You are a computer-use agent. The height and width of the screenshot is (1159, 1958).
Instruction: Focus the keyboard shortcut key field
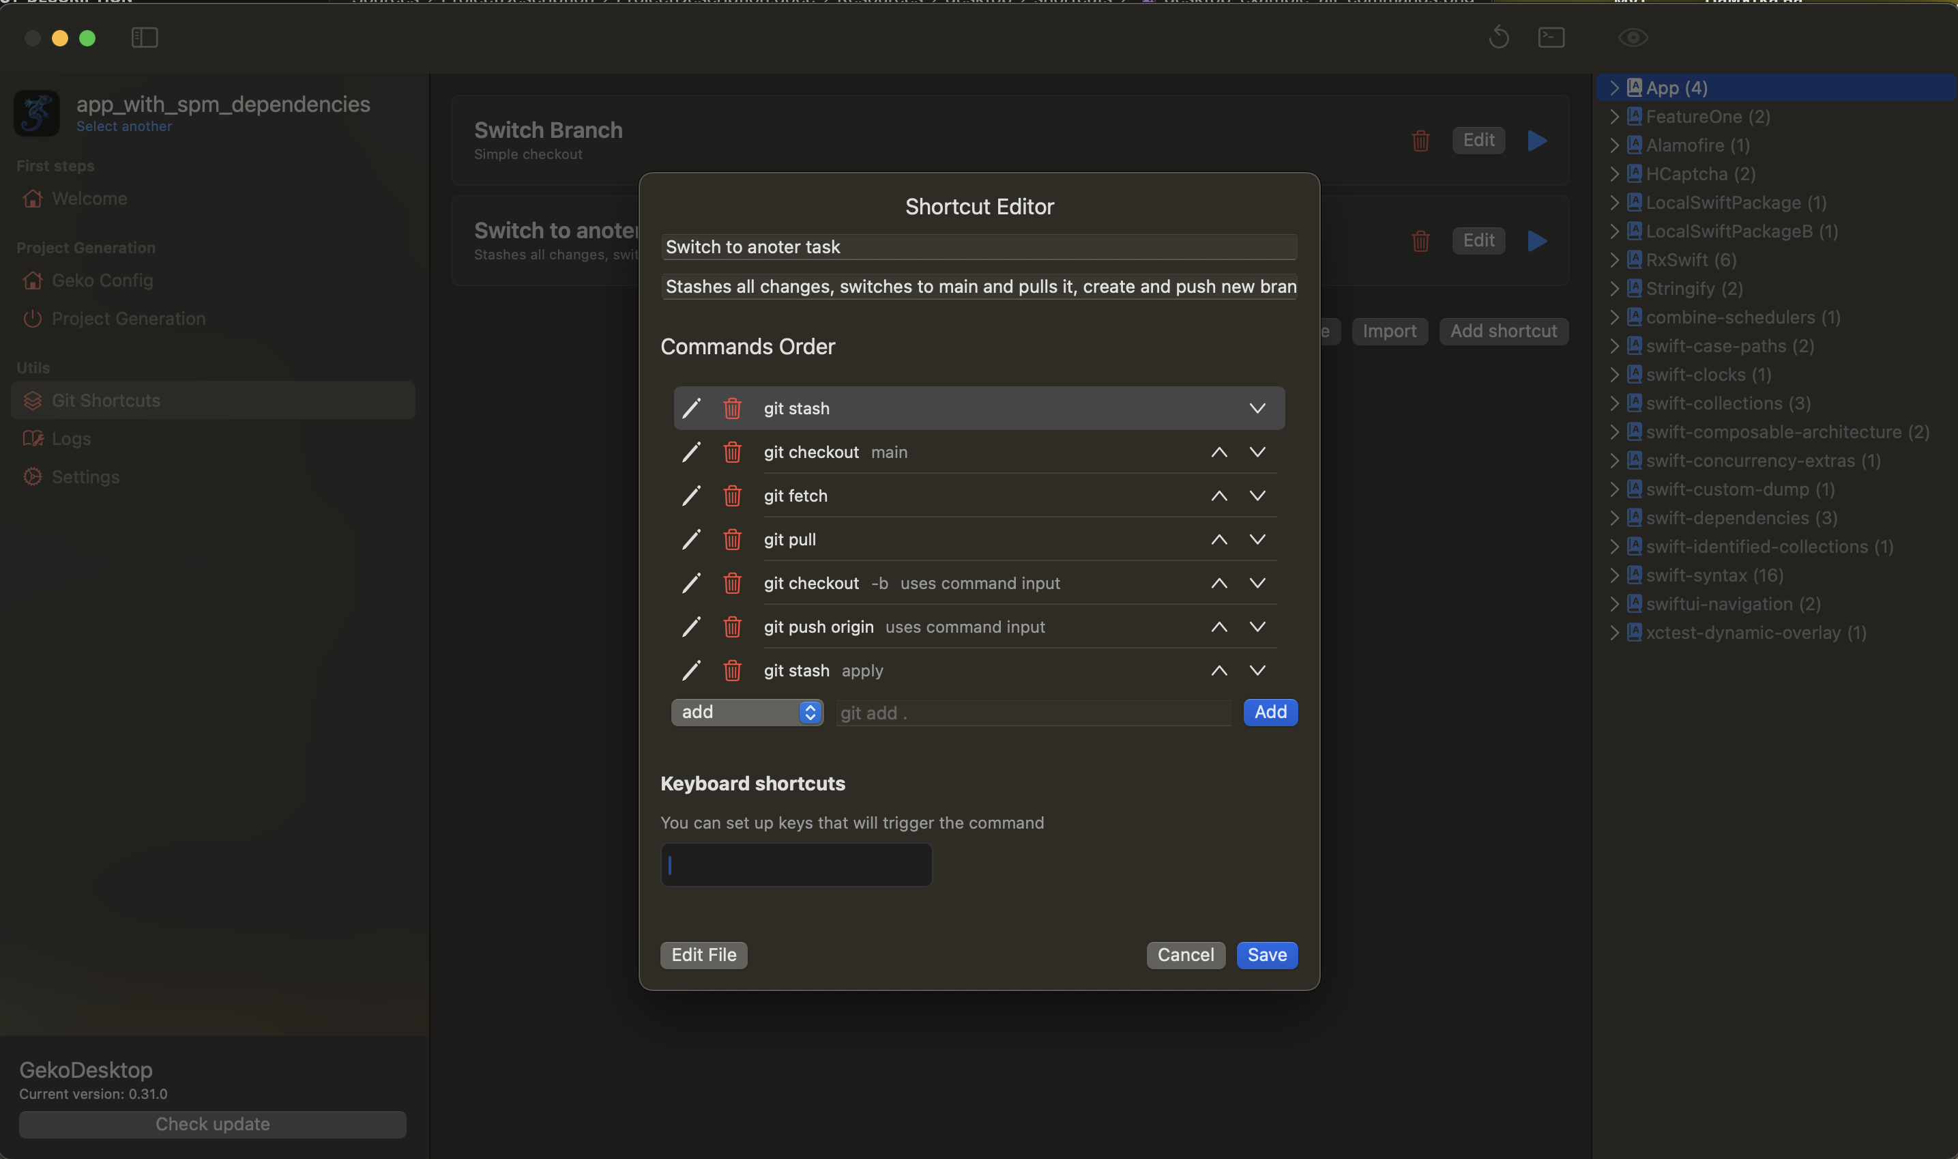[x=796, y=865]
